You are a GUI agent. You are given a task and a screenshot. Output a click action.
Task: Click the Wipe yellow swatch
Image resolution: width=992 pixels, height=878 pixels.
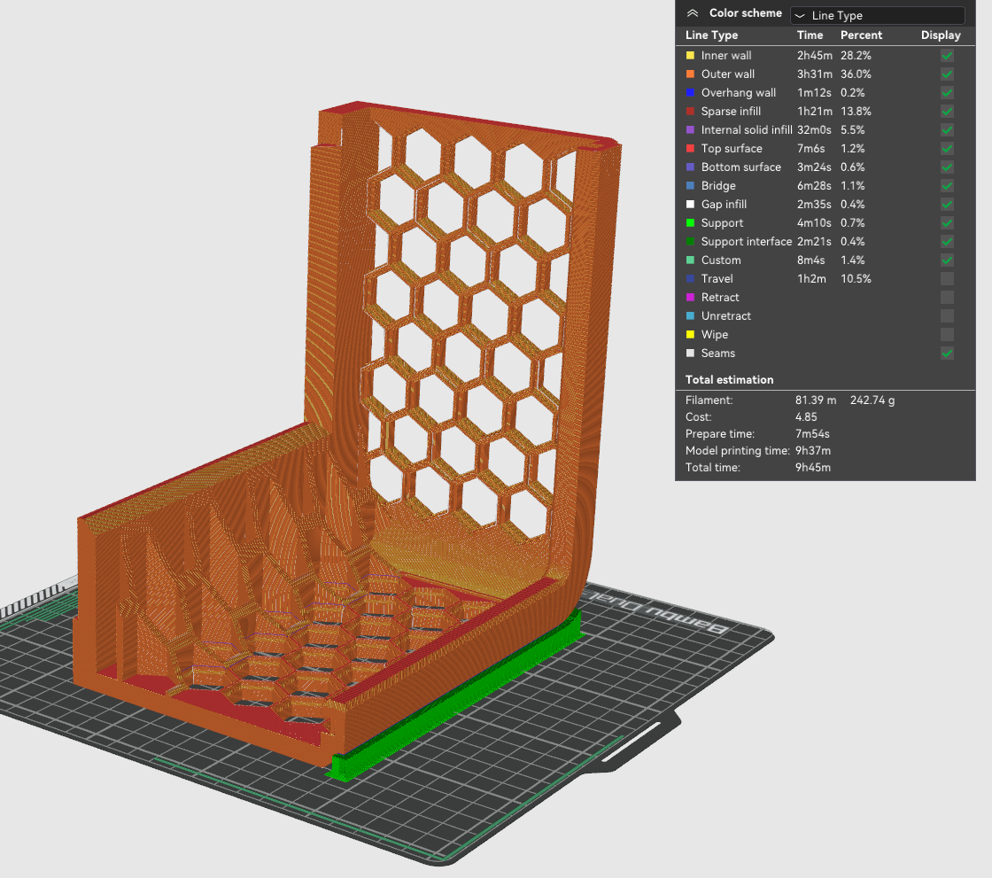[690, 335]
